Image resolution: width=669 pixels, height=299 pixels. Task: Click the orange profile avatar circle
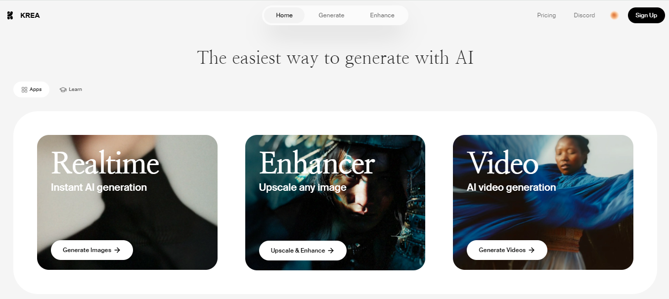(x=614, y=15)
